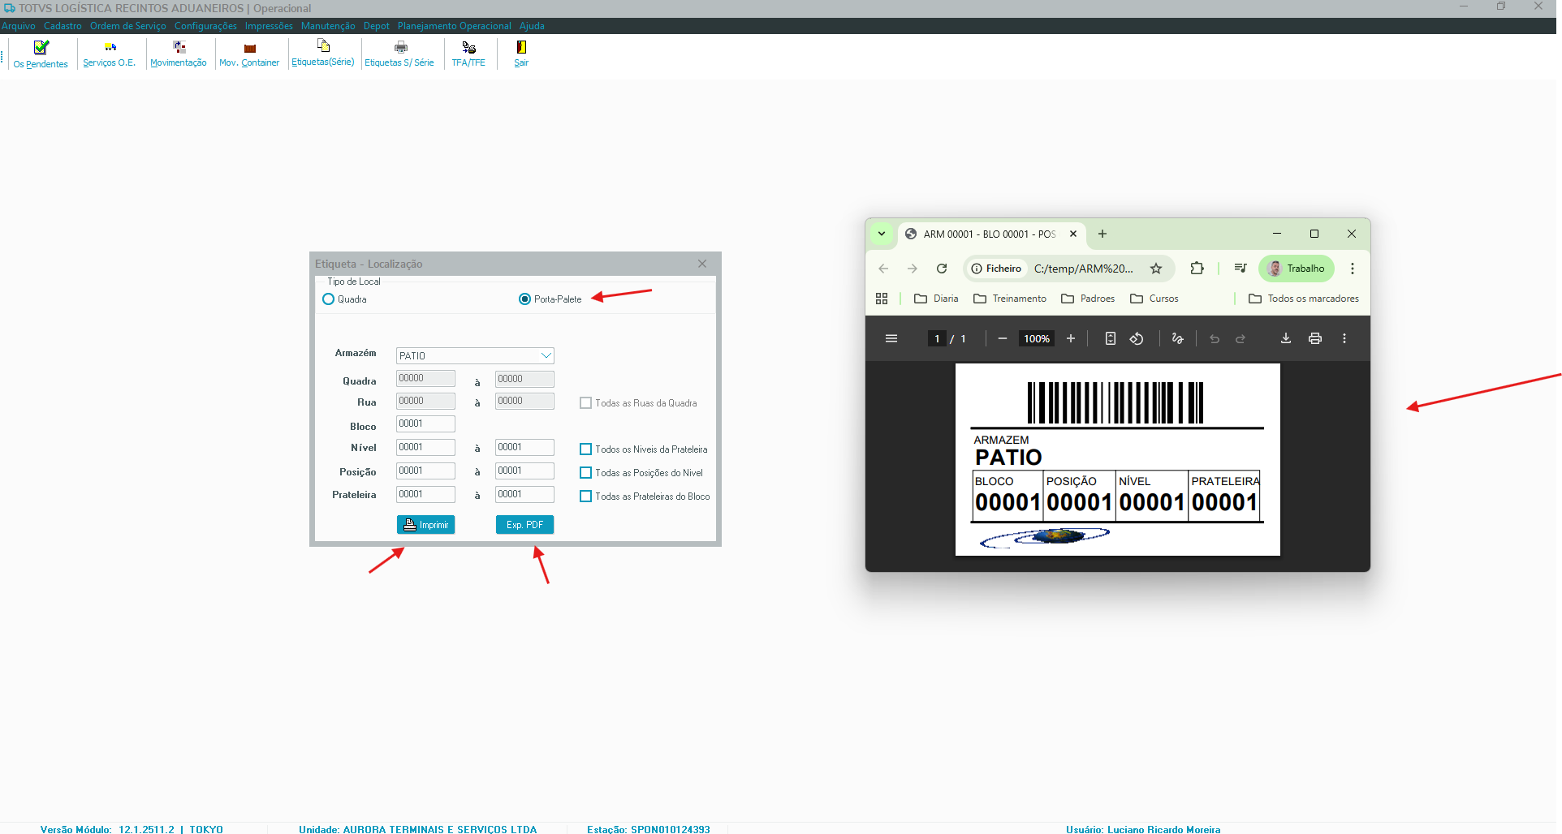Open the browser apps grid icon
Viewport: 1562px width, 834px height.
coord(882,299)
